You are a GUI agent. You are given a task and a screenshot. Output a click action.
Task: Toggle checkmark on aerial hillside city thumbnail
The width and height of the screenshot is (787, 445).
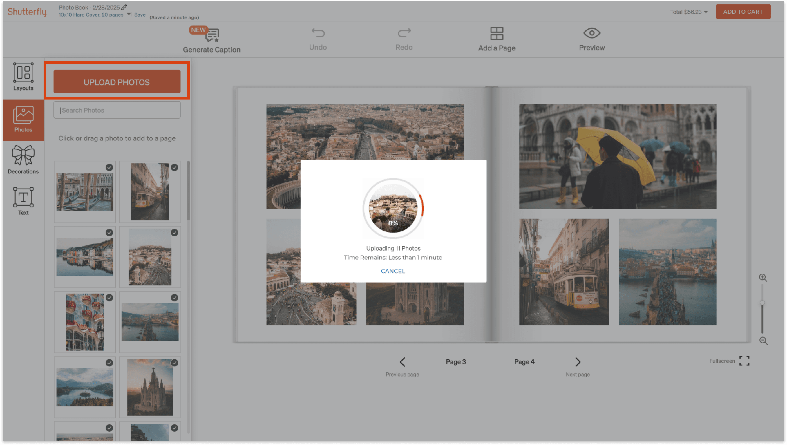click(x=174, y=233)
